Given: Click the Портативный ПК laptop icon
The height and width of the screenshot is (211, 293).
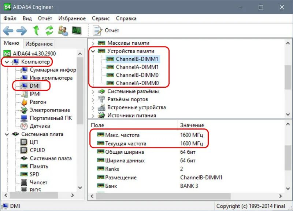Looking at the screenshot, I should [24, 118].
